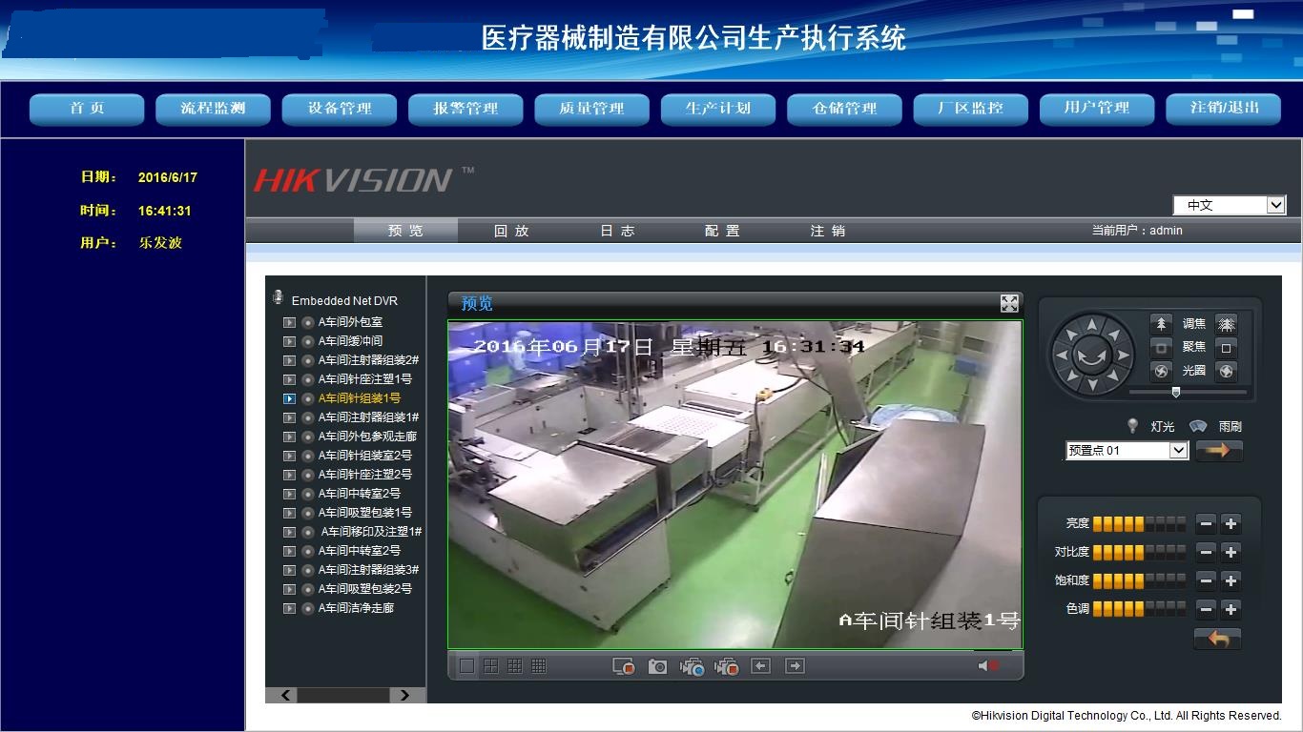The height and width of the screenshot is (732, 1303).
Task: Open the 配置 configuration tab
Action: click(x=722, y=231)
